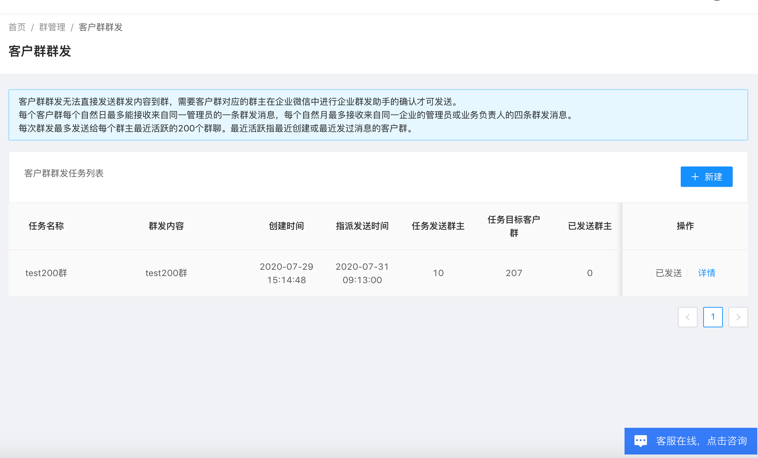Click the task name cell test200群
758x458 pixels.
pyautogui.click(x=46, y=273)
